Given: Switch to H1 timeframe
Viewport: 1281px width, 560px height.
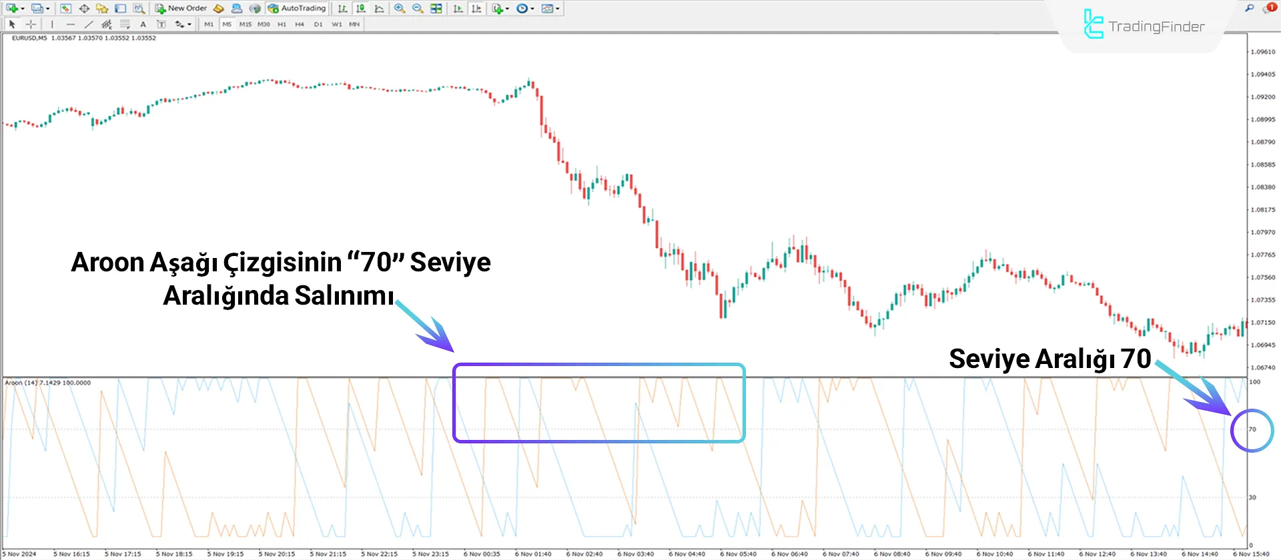Looking at the screenshot, I should pyautogui.click(x=282, y=24).
